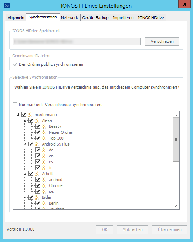
Task: Uncheck the Berlin folder checkbox
Action: (x=38, y=203)
